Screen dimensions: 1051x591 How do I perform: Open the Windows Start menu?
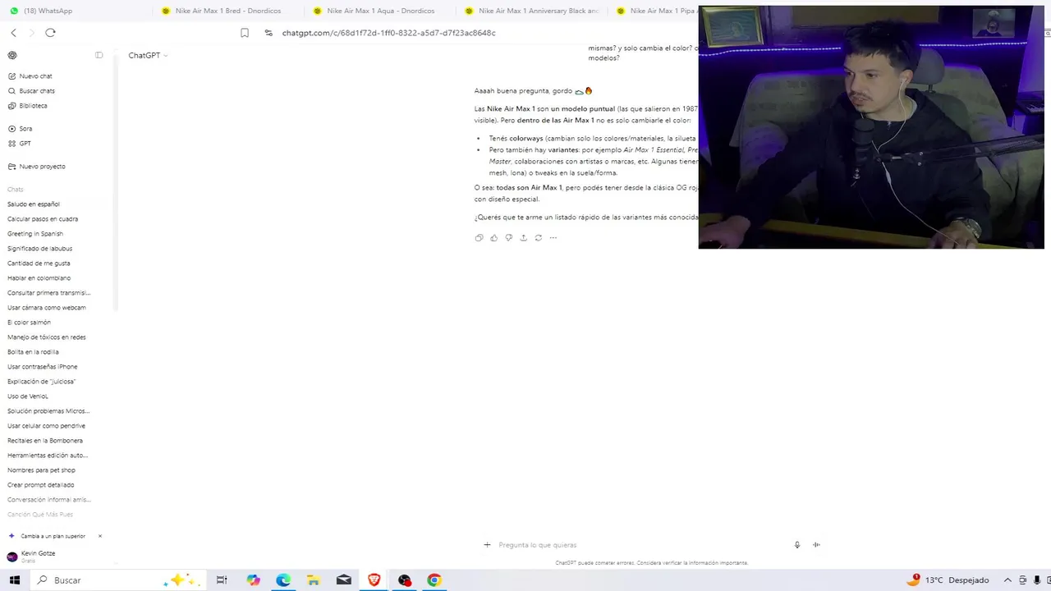14,580
